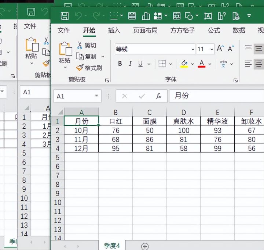The image size is (264, 250).
Task: Click the top align icon in alignment group
Action: pyautogui.click(x=248, y=47)
